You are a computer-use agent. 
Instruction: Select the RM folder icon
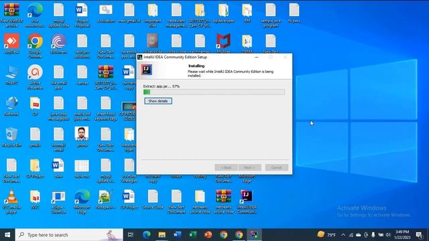(x=247, y=13)
